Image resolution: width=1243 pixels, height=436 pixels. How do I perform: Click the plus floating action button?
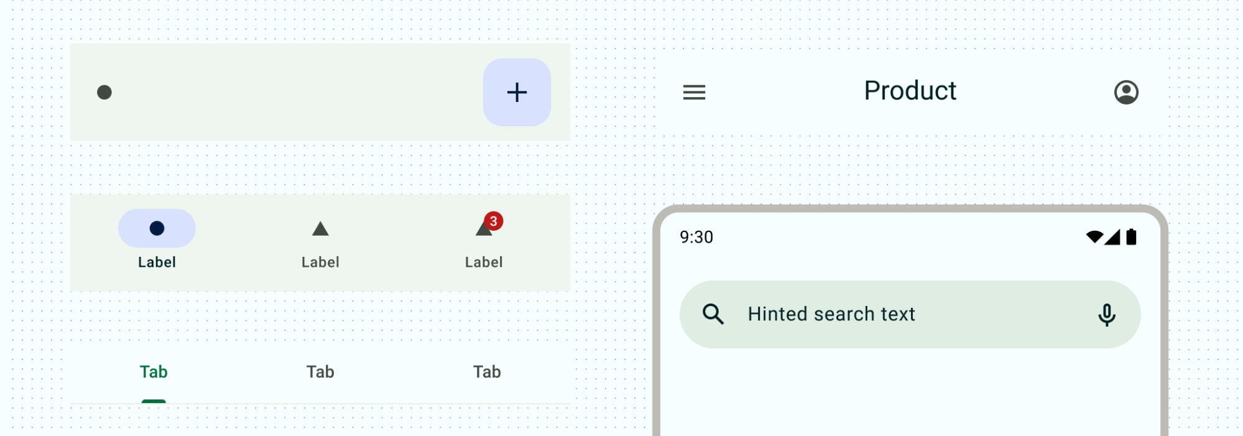pos(517,93)
